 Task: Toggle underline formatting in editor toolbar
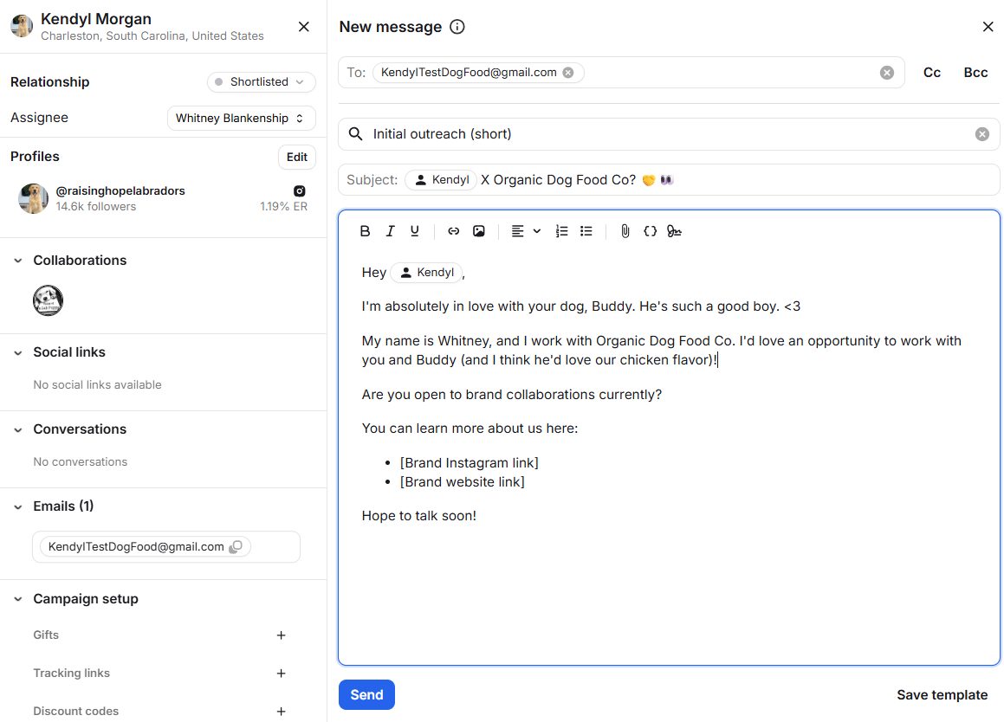pyautogui.click(x=415, y=231)
